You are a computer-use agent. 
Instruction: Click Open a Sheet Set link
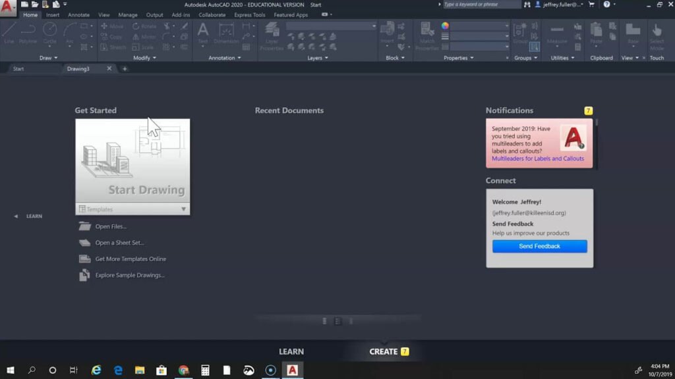pyautogui.click(x=120, y=242)
